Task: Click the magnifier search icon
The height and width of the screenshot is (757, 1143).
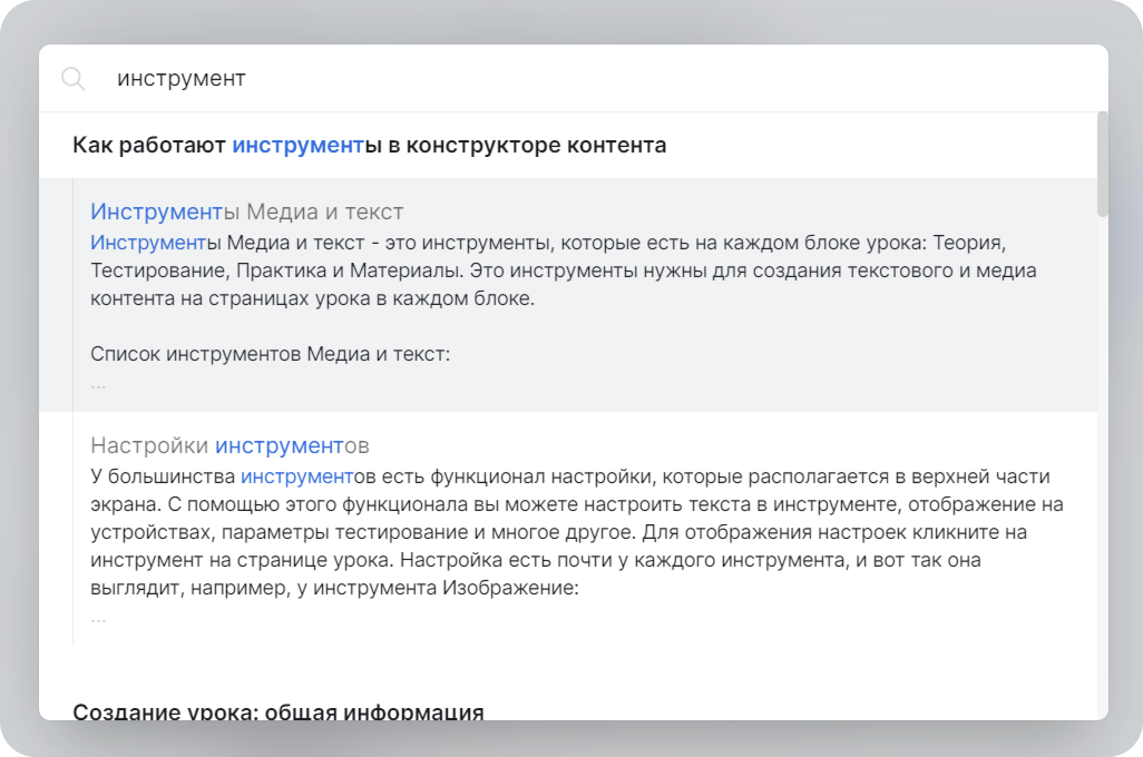Action: [x=73, y=79]
